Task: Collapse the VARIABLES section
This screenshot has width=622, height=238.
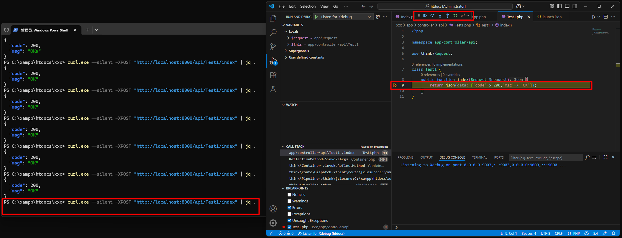Action: pyautogui.click(x=283, y=25)
